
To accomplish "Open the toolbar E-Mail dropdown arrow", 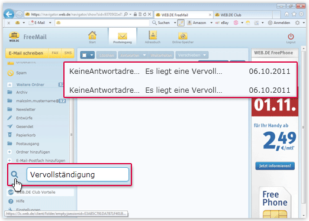I will click(x=50, y=23).
